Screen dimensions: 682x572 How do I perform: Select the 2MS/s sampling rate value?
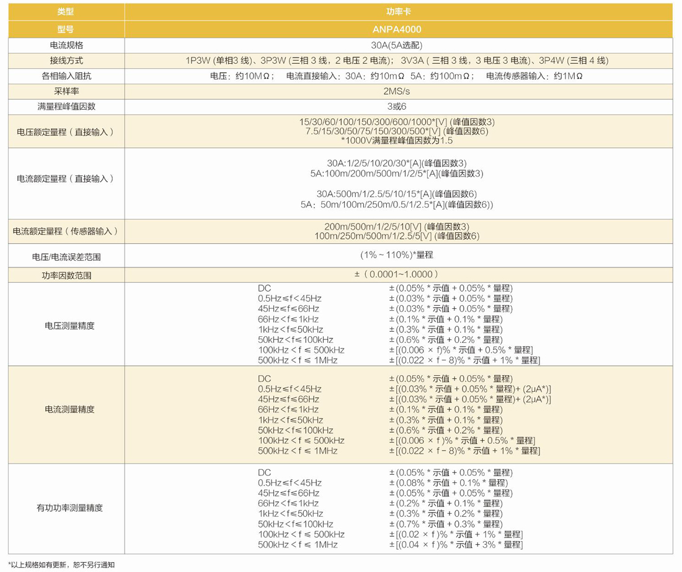pyautogui.click(x=398, y=91)
